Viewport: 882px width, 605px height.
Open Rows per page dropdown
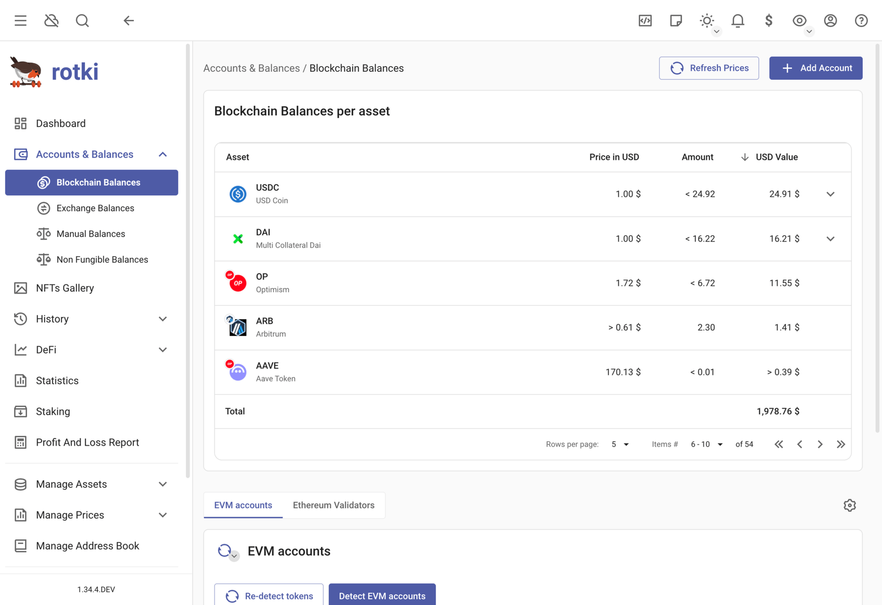pos(620,445)
